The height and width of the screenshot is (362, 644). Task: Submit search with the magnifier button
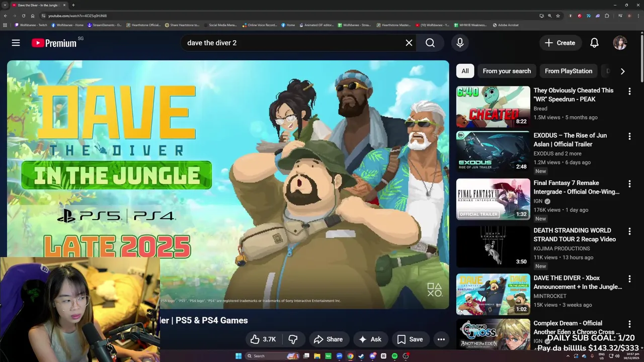(430, 43)
